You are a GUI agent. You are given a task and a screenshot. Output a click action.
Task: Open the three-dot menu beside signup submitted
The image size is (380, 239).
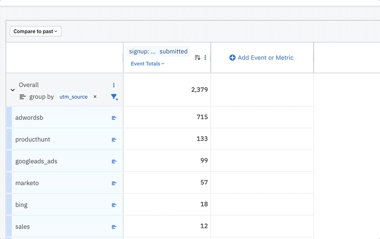click(x=205, y=58)
